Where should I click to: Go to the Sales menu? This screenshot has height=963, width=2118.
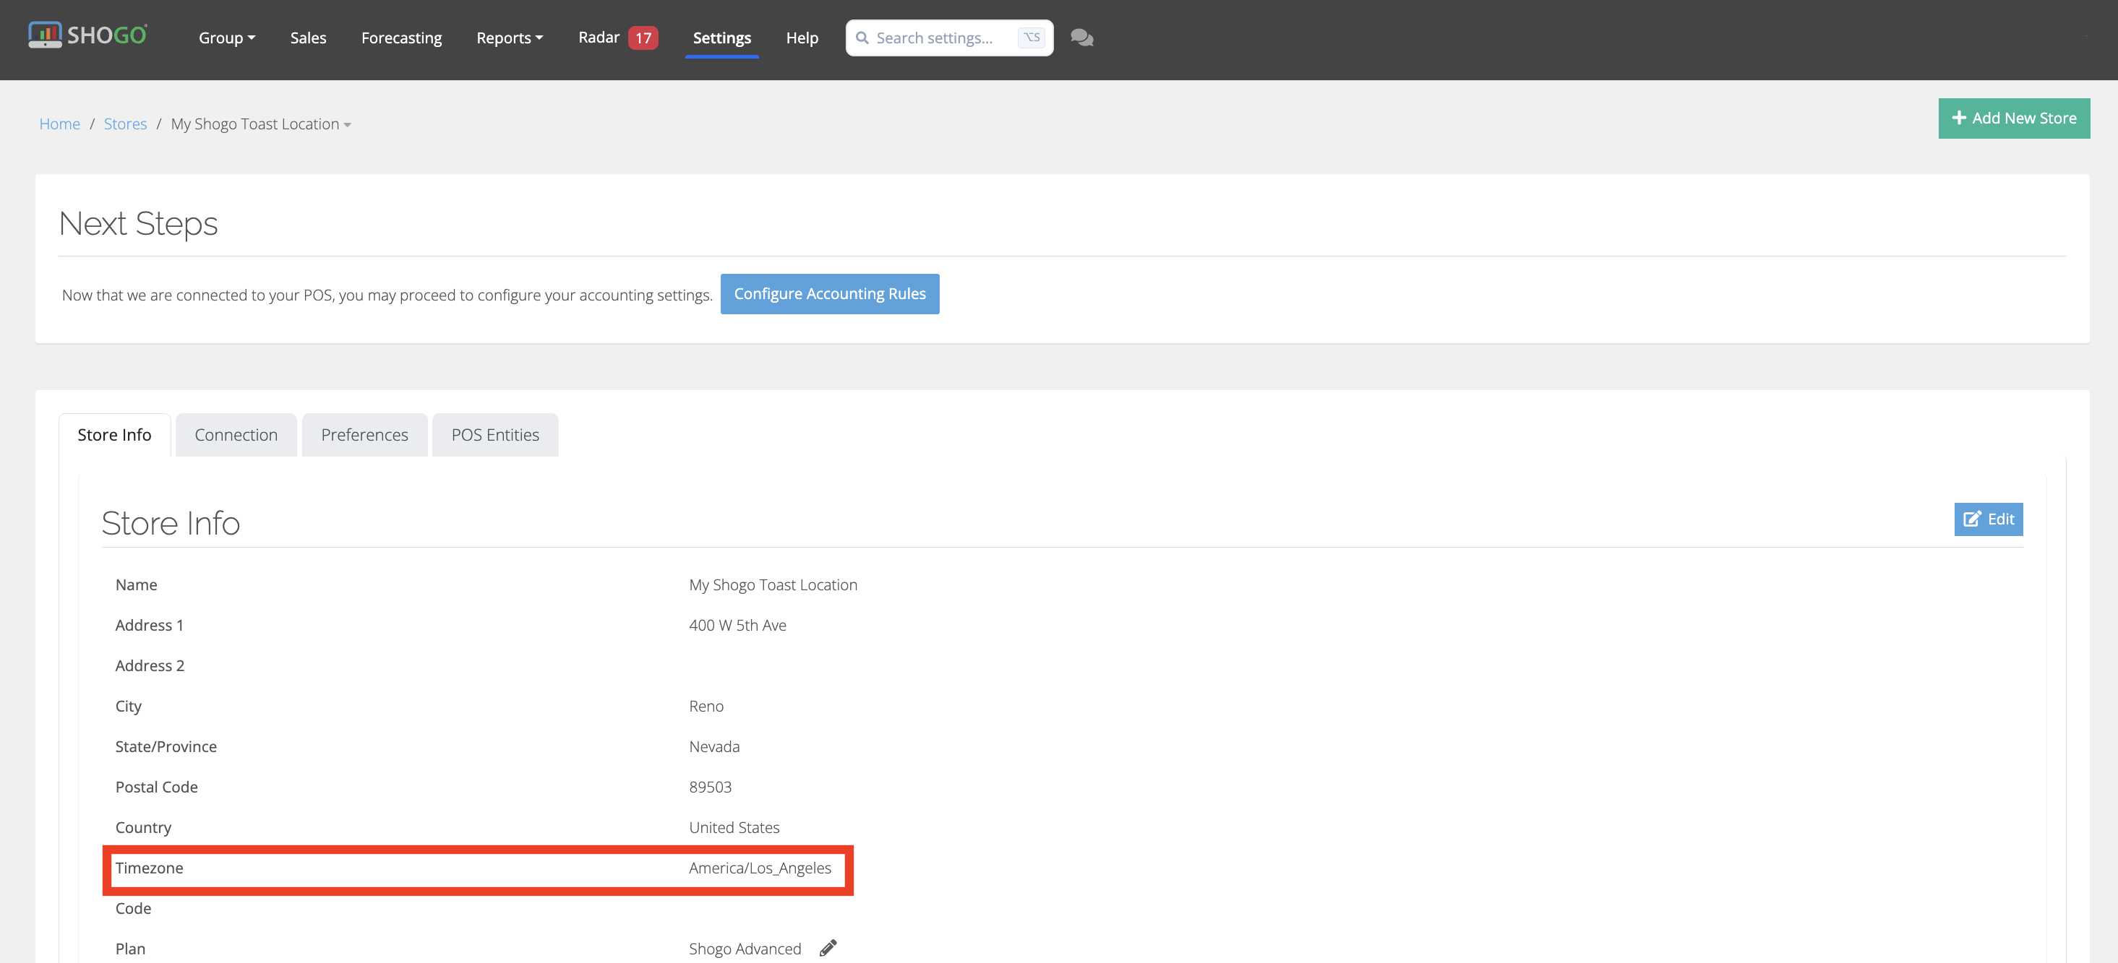tap(309, 38)
